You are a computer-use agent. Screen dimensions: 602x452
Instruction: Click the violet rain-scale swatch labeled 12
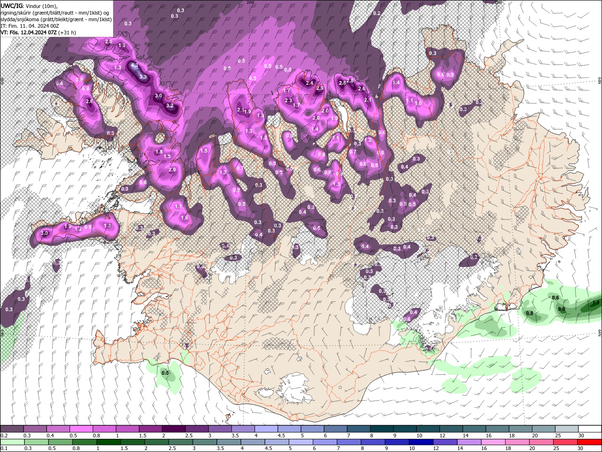(x=444, y=442)
